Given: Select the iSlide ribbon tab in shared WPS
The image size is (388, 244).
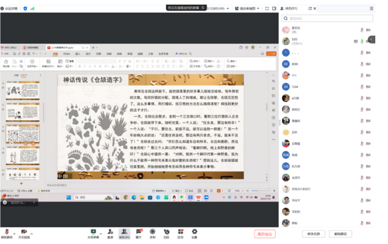Looking at the screenshot, I should coord(67,54).
